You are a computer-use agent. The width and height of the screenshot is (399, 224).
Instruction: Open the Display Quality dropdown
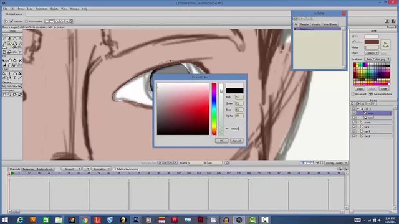pos(336,163)
